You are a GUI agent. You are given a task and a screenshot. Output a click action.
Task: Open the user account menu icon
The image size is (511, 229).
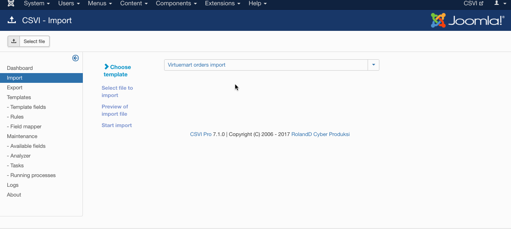[x=499, y=3]
